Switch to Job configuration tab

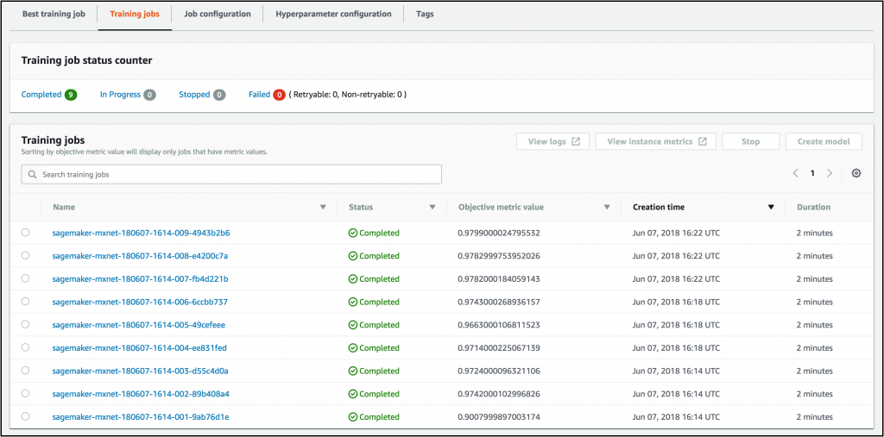click(218, 14)
